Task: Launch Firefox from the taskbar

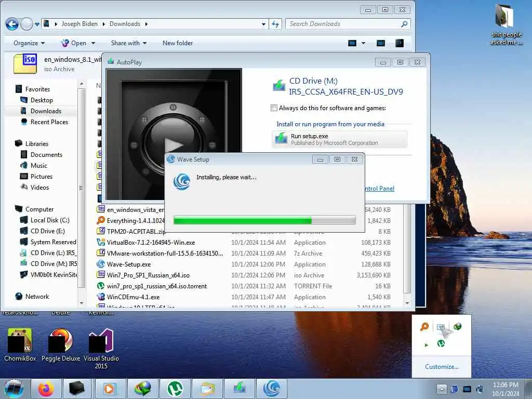Action: pos(46,389)
